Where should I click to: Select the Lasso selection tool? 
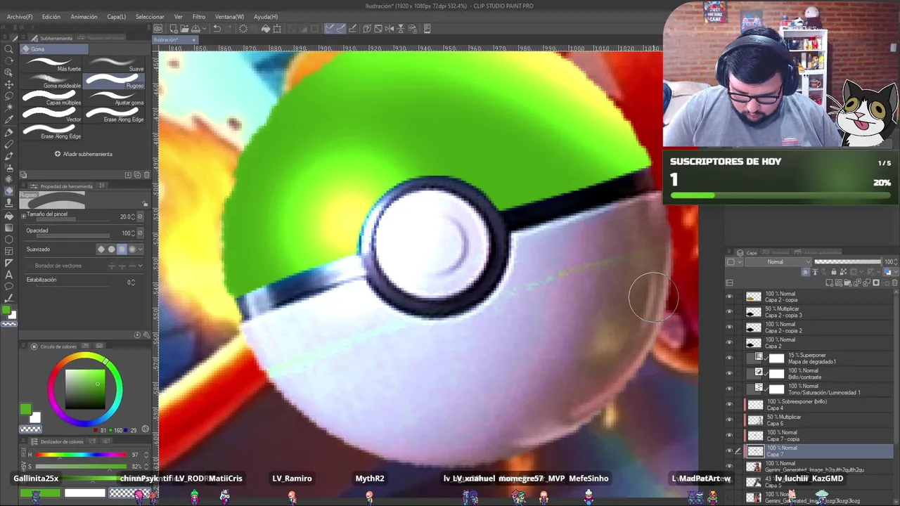(x=9, y=96)
